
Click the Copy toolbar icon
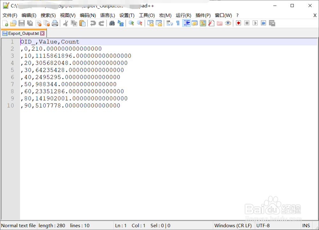[x=74, y=23]
